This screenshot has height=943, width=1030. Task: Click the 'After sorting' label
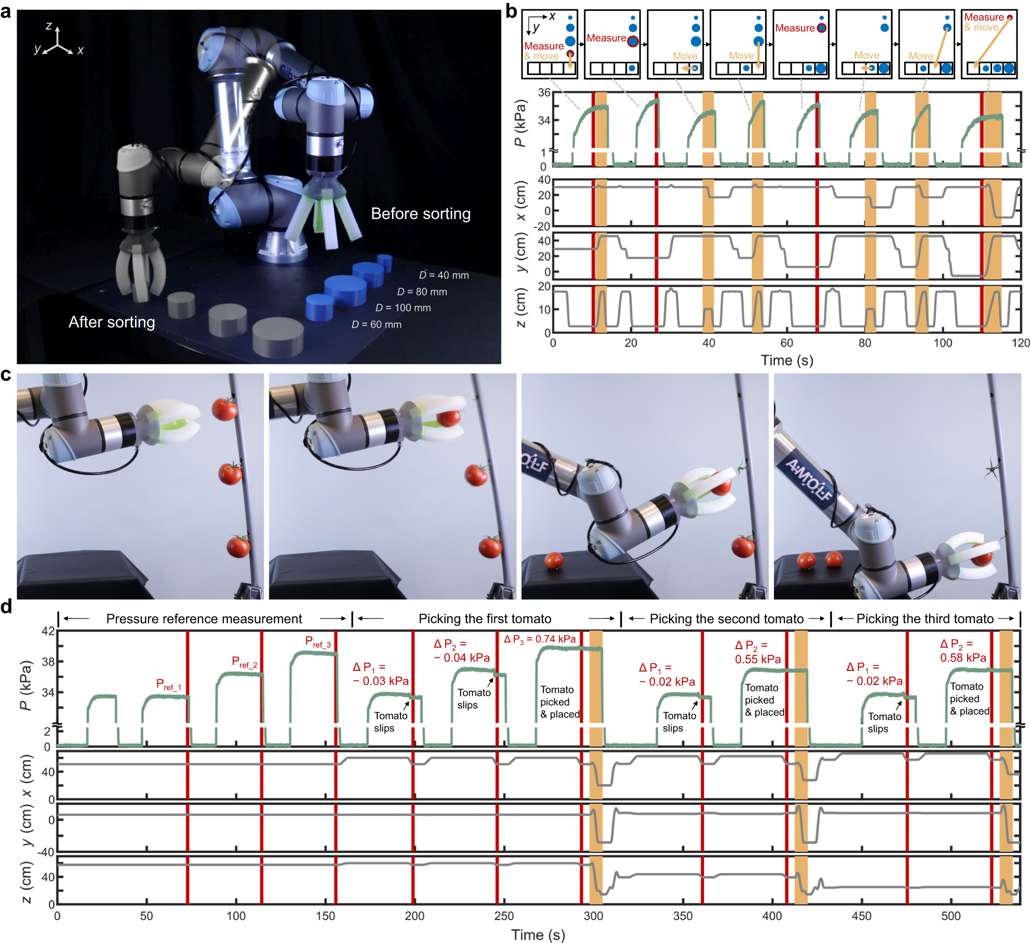tap(112, 322)
